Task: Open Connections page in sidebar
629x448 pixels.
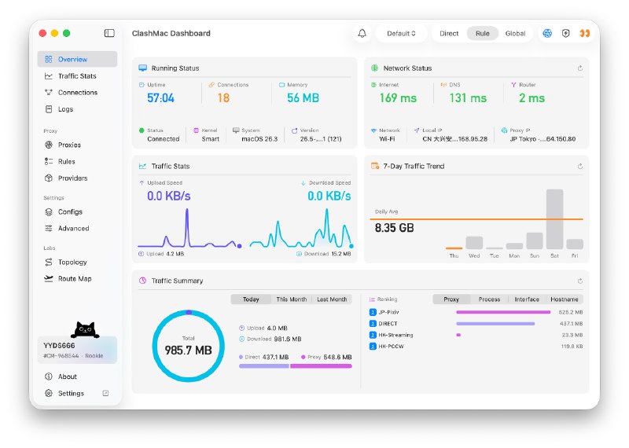Action: [77, 93]
